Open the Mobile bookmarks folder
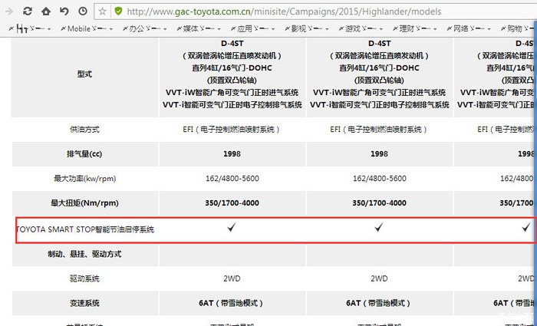Screen dimensions: 537x326 pyautogui.click(x=87, y=29)
